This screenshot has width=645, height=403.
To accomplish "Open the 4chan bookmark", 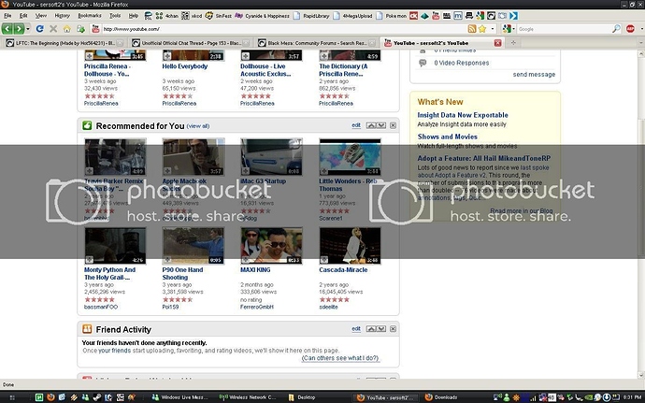I will [x=168, y=16].
